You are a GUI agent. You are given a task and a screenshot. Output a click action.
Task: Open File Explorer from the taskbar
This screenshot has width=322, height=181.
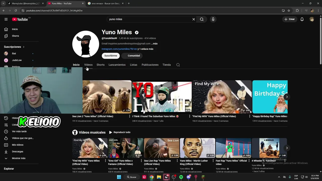coord(159,177)
